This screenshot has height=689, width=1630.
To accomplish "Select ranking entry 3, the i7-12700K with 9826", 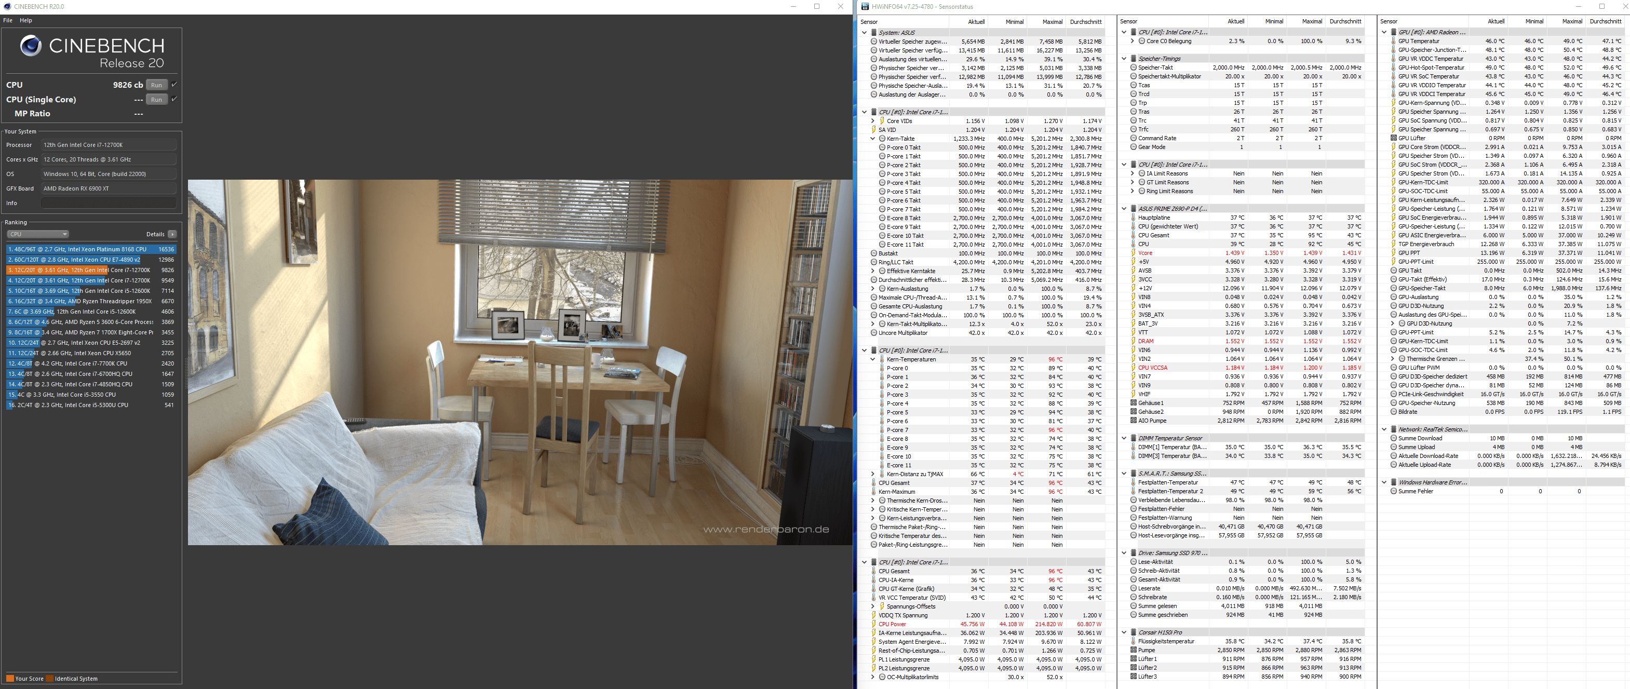I will click(x=91, y=270).
